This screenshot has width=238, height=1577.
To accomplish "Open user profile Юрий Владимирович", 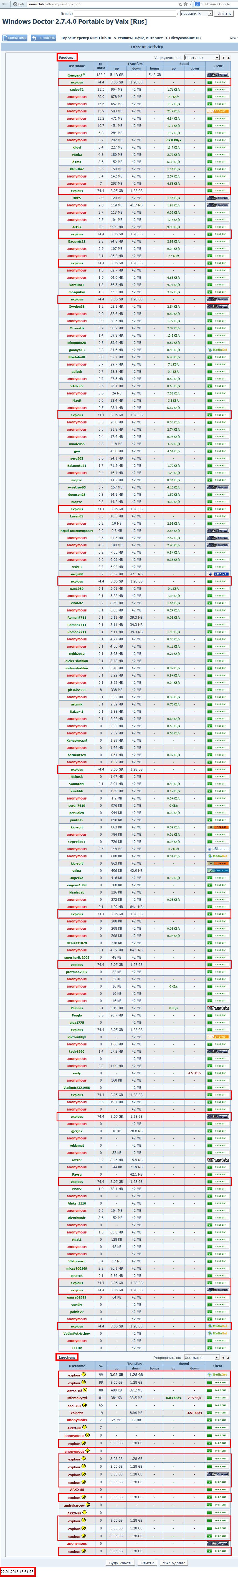I will [x=77, y=530].
